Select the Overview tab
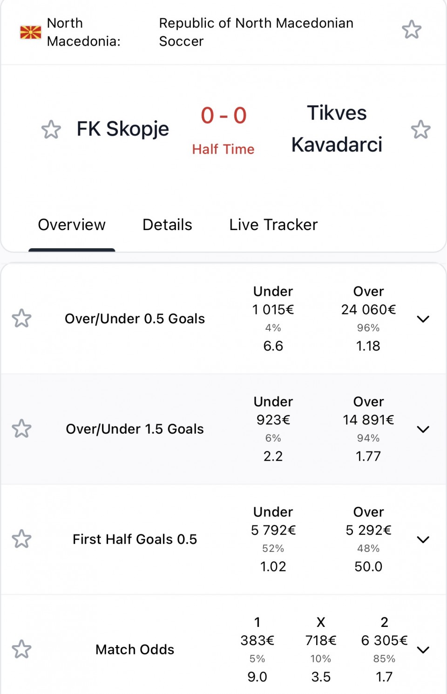This screenshot has height=694, width=447. click(x=72, y=225)
